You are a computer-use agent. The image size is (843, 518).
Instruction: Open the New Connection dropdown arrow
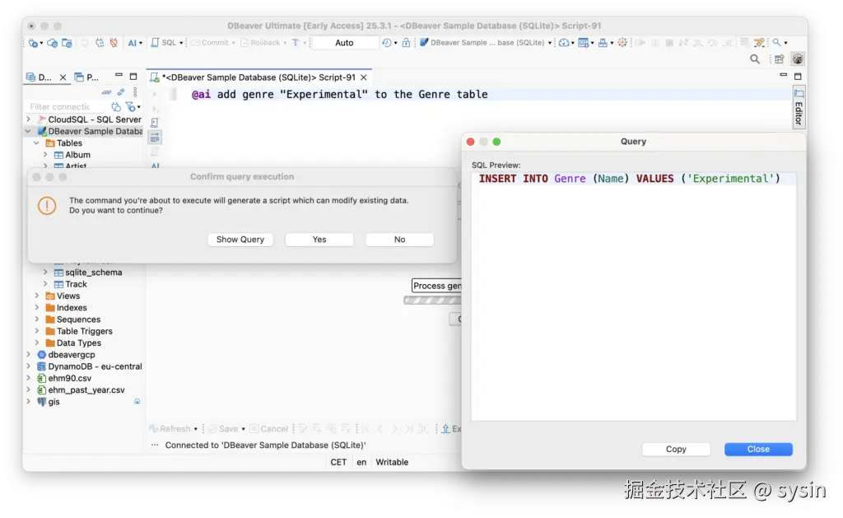tap(41, 43)
